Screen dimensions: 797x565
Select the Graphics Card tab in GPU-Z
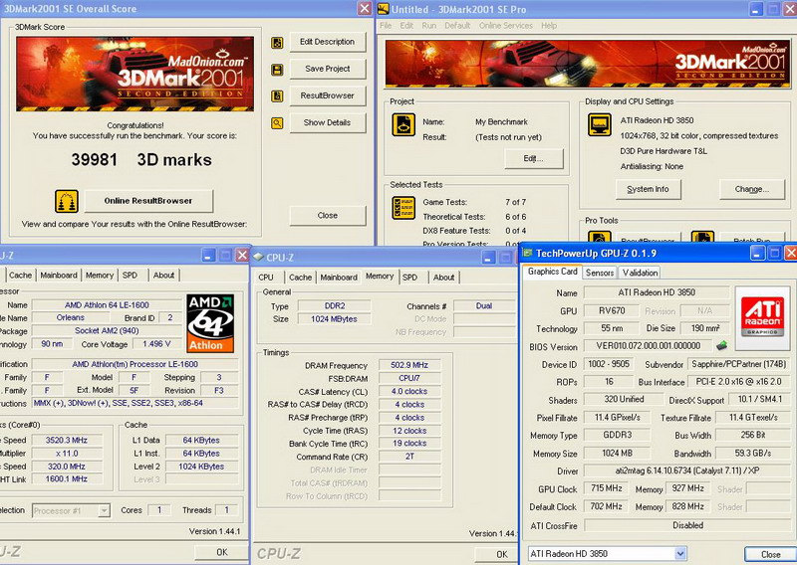tap(553, 272)
